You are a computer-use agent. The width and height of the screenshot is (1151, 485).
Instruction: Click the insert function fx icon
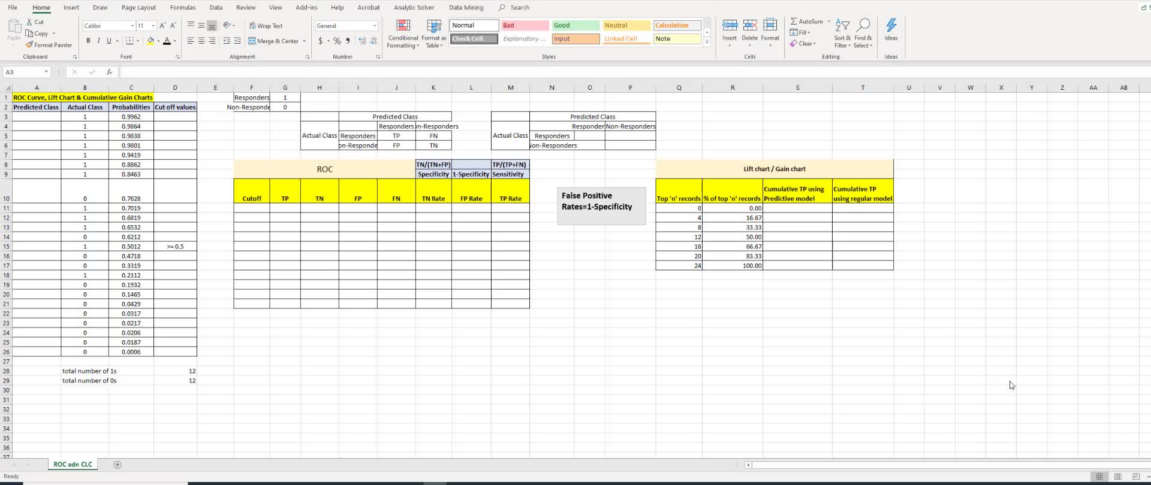pos(109,72)
